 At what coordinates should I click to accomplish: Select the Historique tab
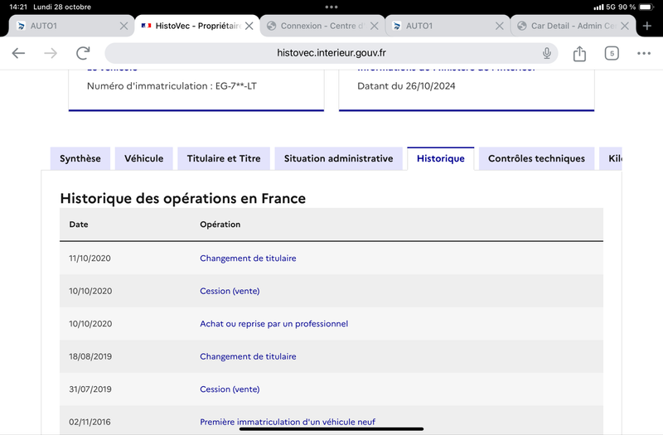(x=441, y=158)
